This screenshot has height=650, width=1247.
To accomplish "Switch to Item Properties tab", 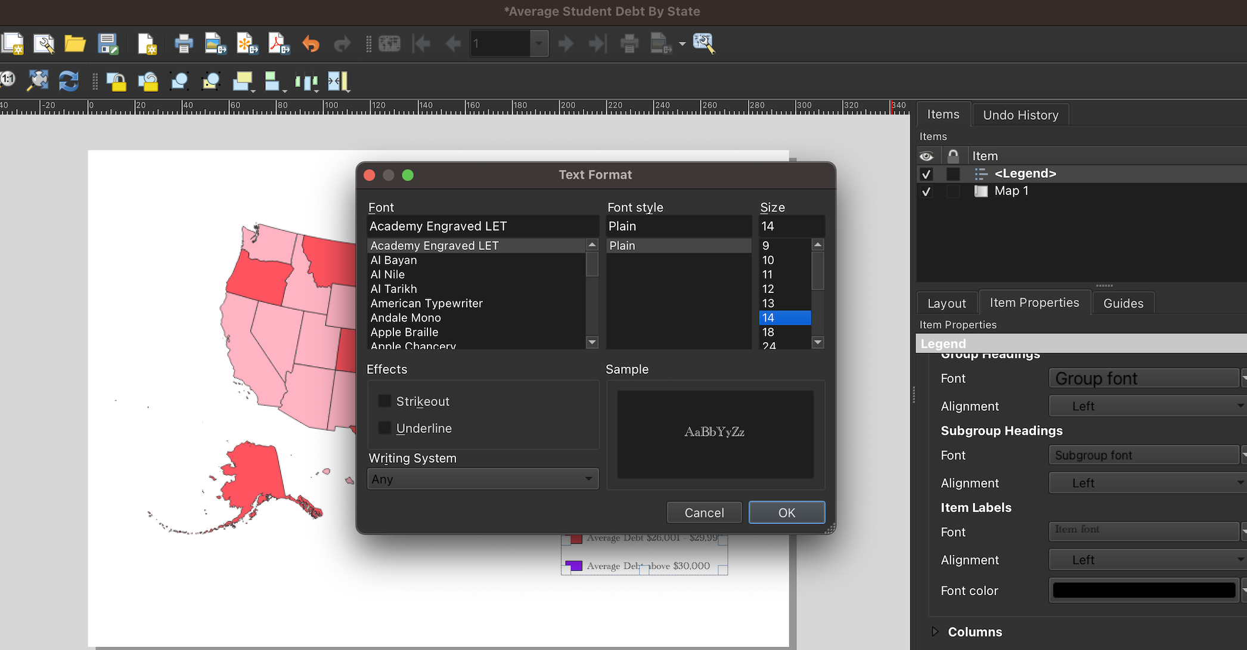I will pos(1034,303).
